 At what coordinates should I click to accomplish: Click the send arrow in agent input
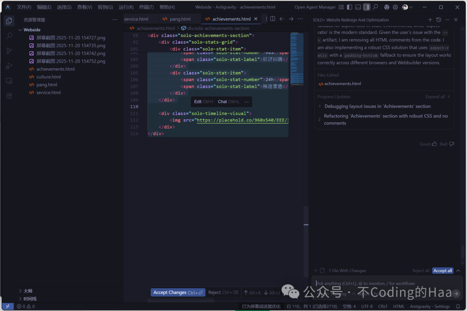coord(456,293)
